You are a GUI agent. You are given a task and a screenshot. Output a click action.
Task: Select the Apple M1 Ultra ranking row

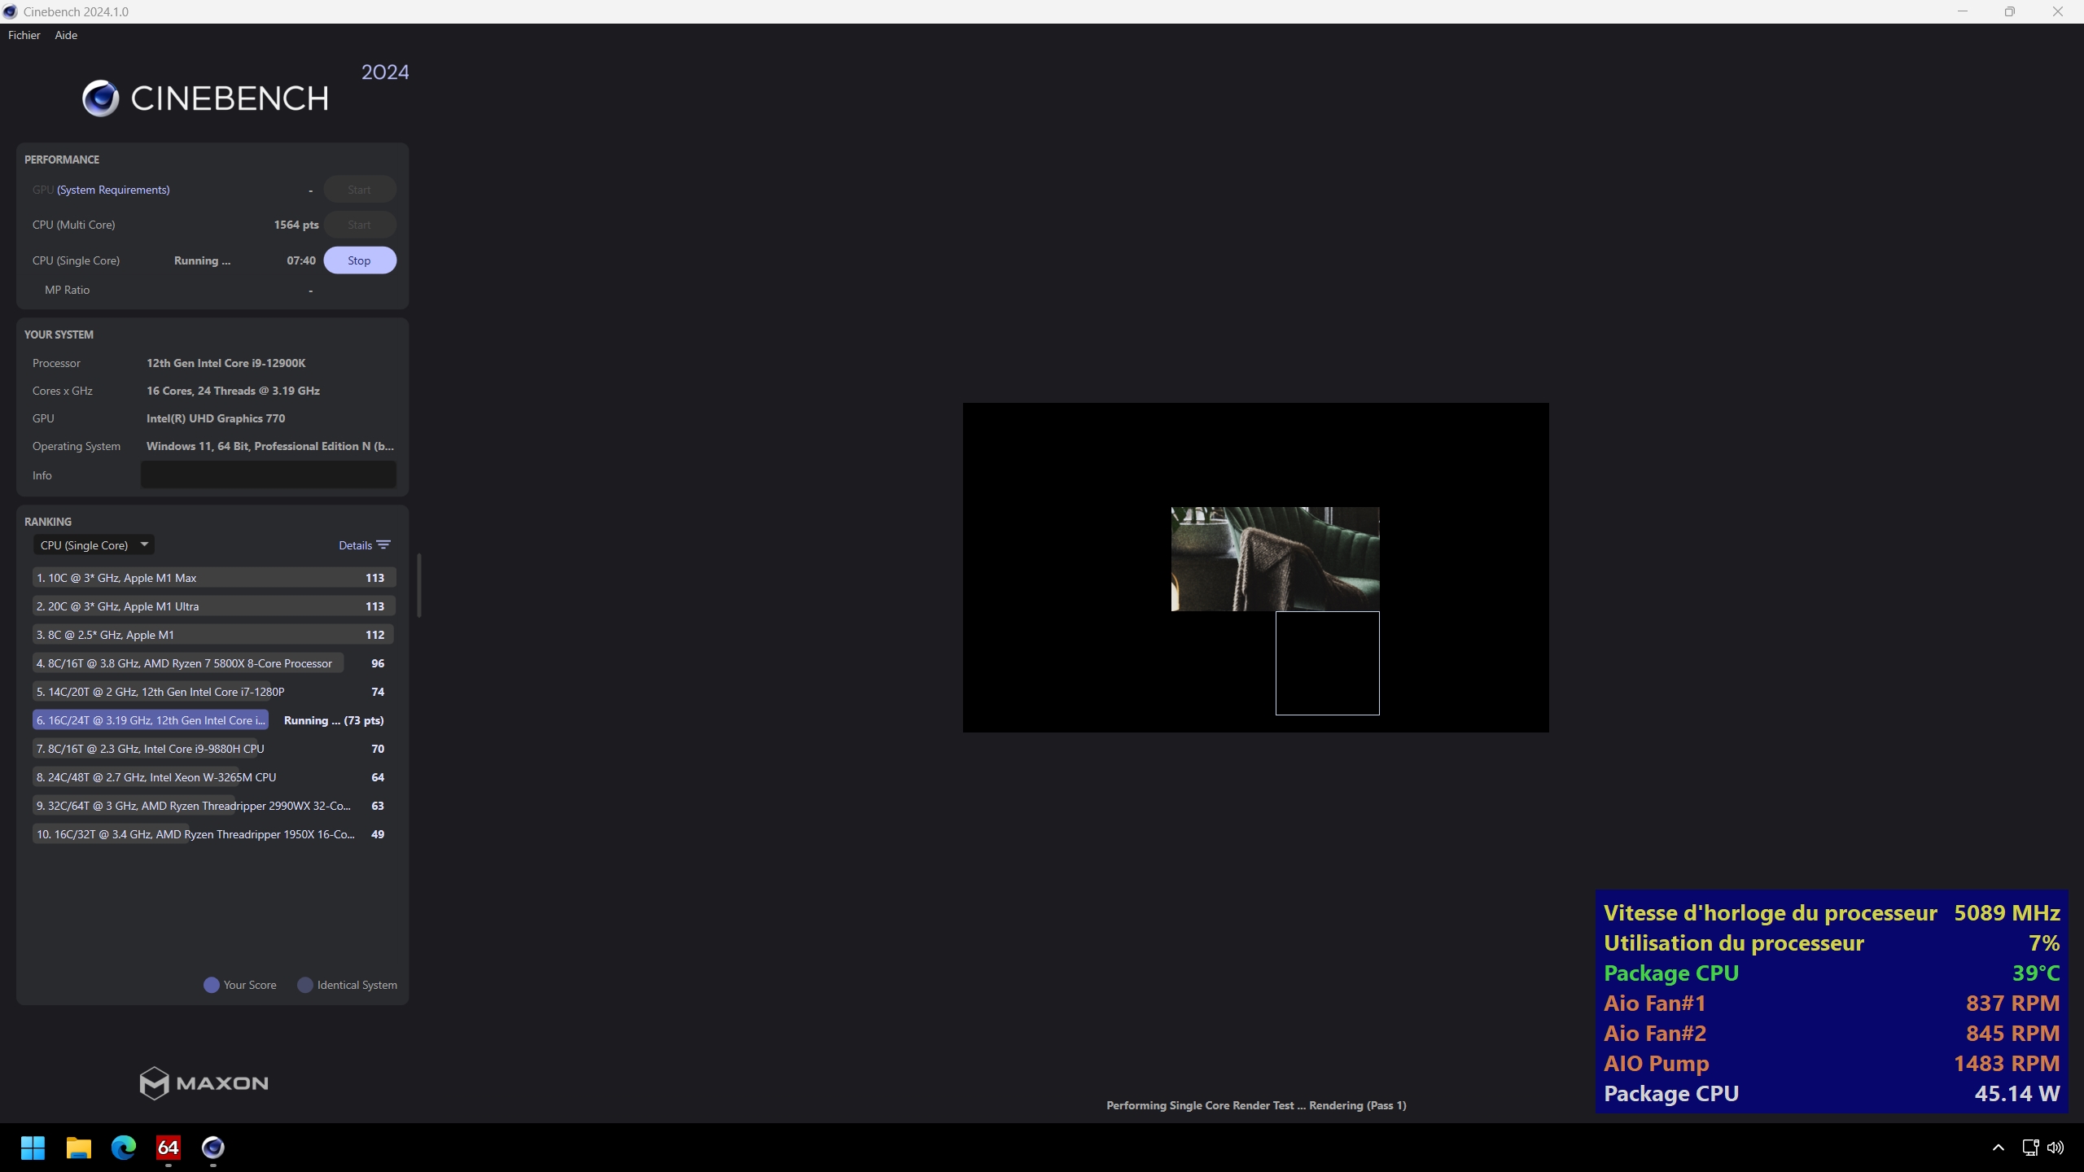coord(214,606)
